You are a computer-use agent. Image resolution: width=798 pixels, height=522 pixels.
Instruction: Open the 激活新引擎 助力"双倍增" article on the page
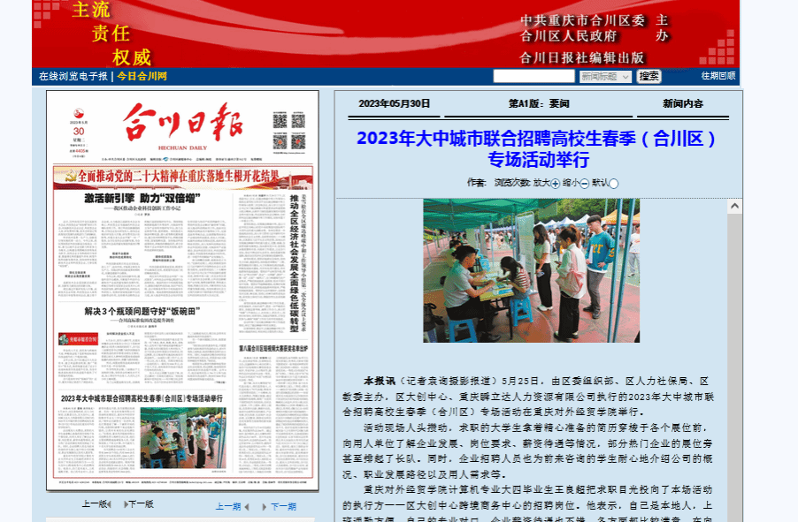coord(142,200)
